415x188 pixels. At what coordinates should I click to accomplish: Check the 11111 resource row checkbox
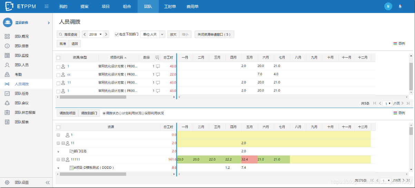pyautogui.click(x=58, y=159)
